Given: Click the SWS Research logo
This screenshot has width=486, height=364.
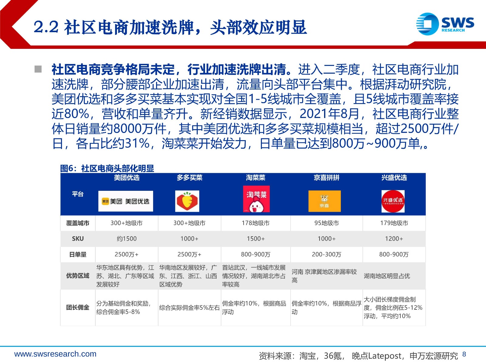Looking at the screenshot, I should pyautogui.click(x=445, y=24).
